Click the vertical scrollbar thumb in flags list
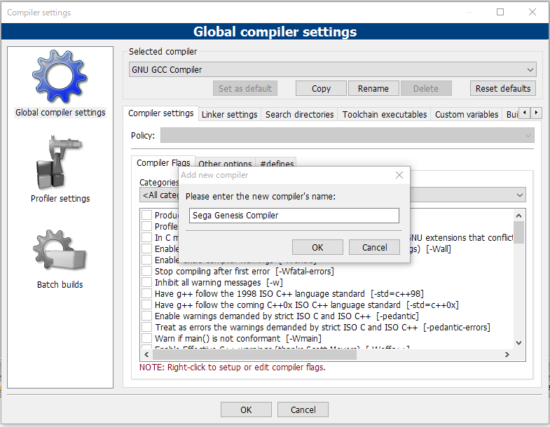 coord(518,232)
